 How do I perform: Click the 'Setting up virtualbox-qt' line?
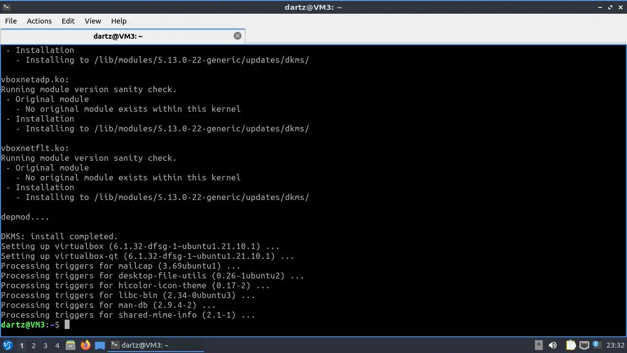(x=147, y=256)
